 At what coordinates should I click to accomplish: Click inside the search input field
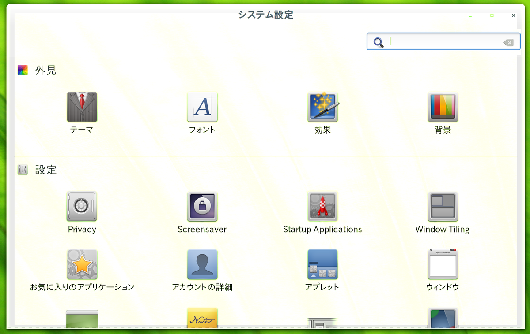(444, 42)
